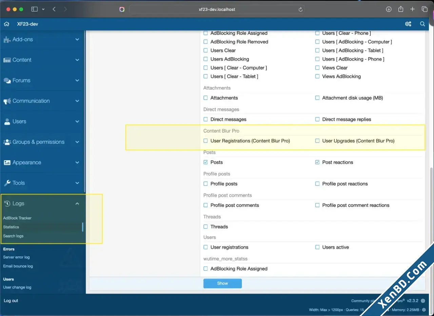Expand the Add-ons section chevron
This screenshot has height=316, width=434.
(77, 39)
